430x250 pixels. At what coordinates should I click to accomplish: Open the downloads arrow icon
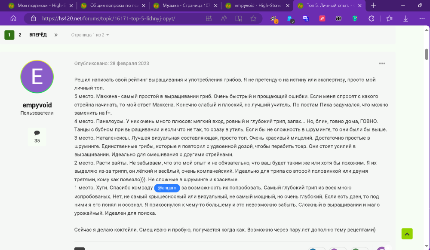(x=405, y=18)
